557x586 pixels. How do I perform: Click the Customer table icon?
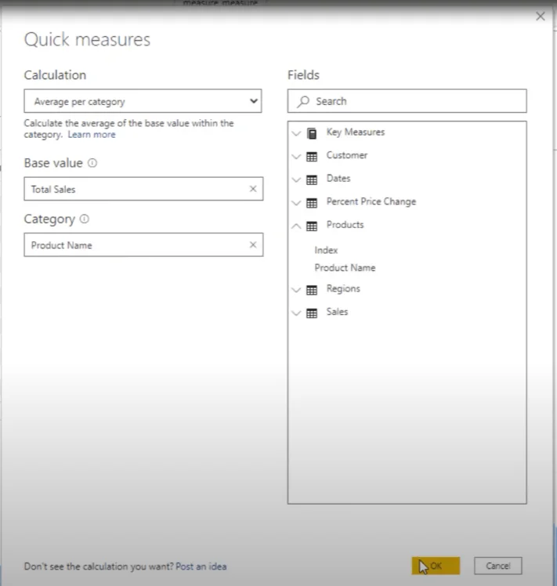[312, 156]
